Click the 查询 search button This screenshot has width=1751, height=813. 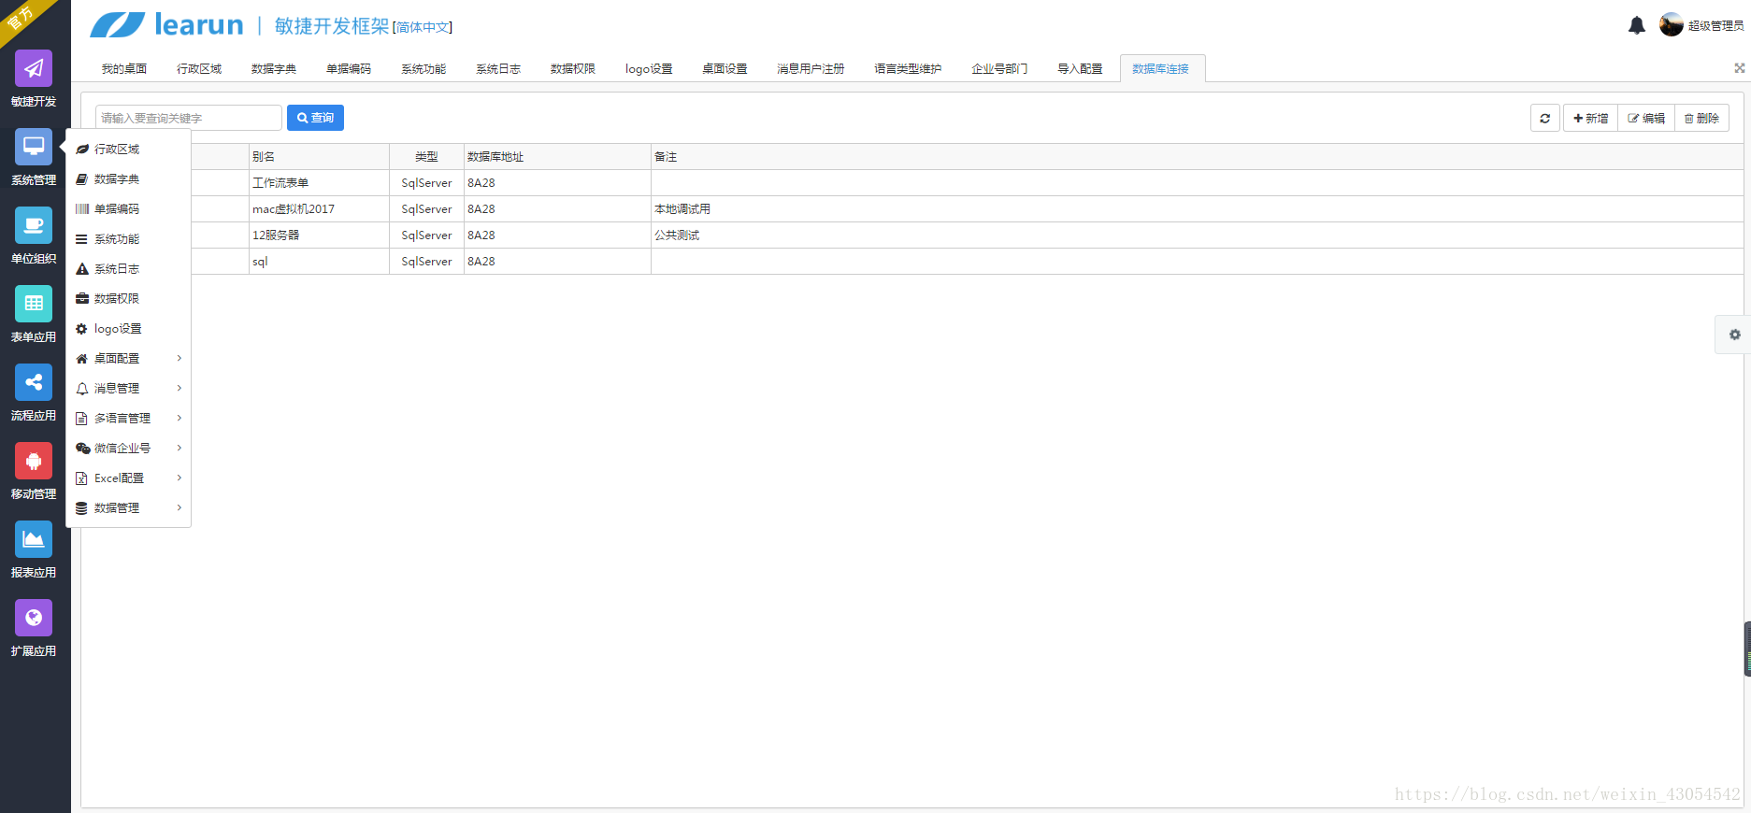click(315, 118)
